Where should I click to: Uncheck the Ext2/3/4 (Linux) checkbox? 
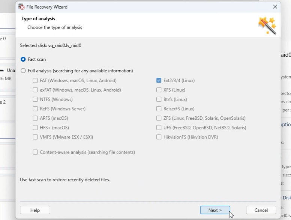click(159, 80)
